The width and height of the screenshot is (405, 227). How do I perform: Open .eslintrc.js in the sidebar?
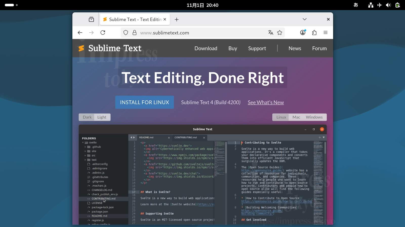click(x=98, y=173)
